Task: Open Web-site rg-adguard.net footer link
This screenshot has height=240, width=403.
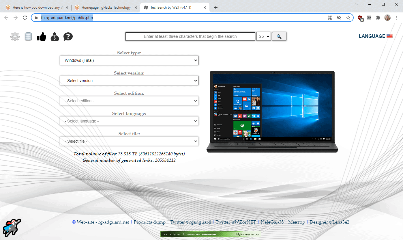Action: point(103,222)
